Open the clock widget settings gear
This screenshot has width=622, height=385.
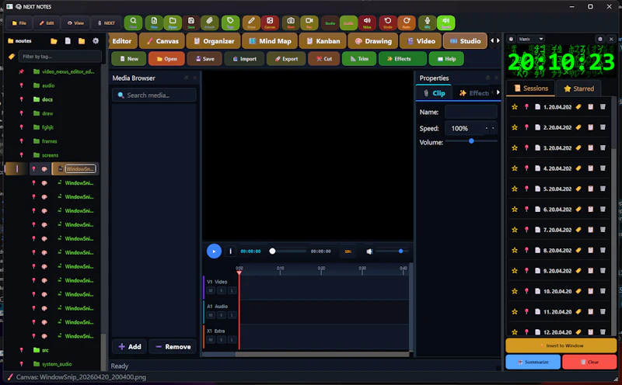(599, 39)
